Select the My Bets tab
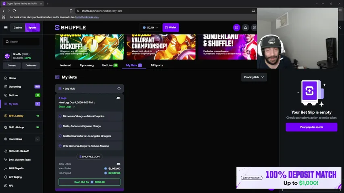344x193 pixels. (134, 65)
